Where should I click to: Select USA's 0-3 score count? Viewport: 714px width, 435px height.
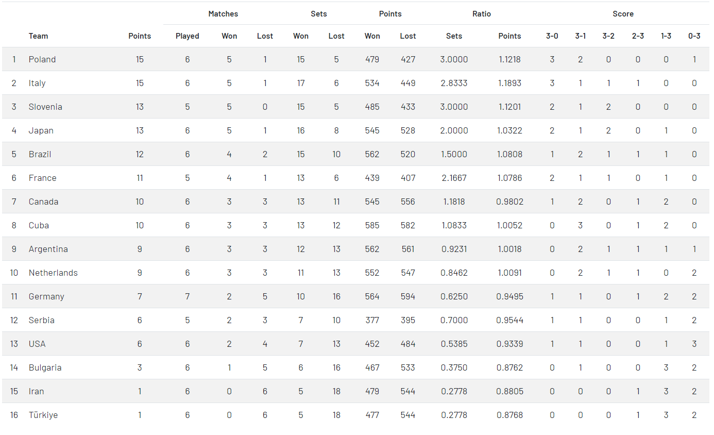click(x=694, y=344)
